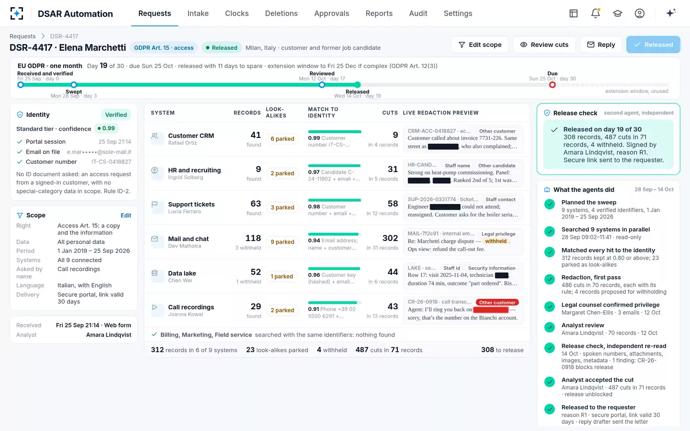This screenshot has height=431, width=690.
Task: Click the Released timeline marker
Action: point(357,85)
